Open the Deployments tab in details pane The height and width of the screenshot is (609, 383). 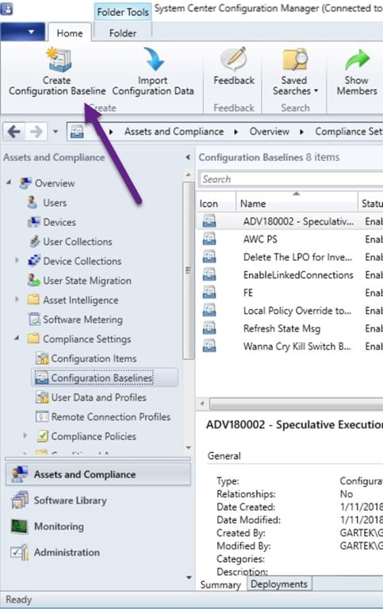click(279, 584)
